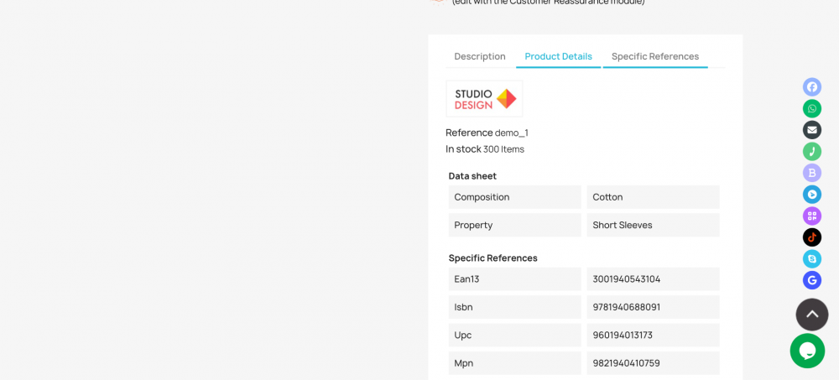
Task: Open the WhatsApp contact icon
Action: (x=811, y=108)
